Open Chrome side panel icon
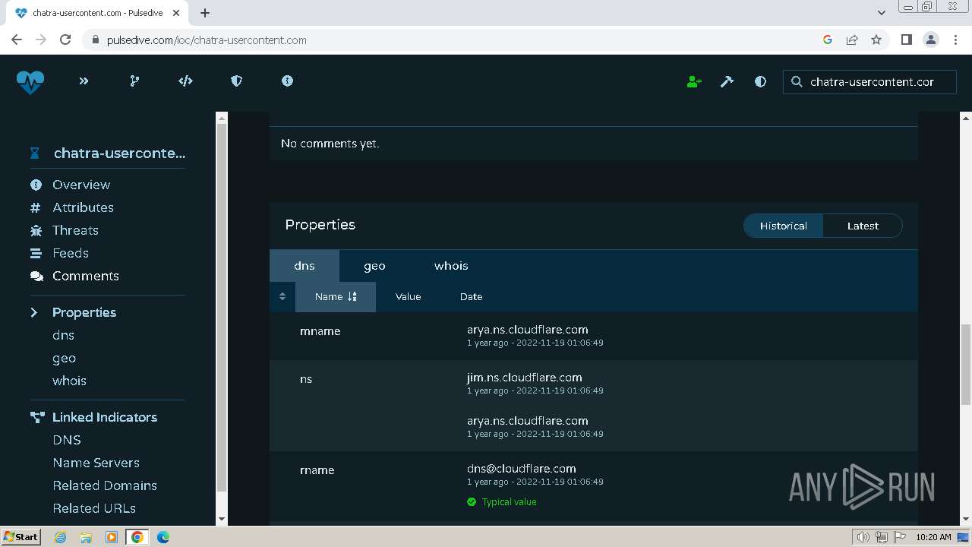972x547 pixels. (906, 40)
